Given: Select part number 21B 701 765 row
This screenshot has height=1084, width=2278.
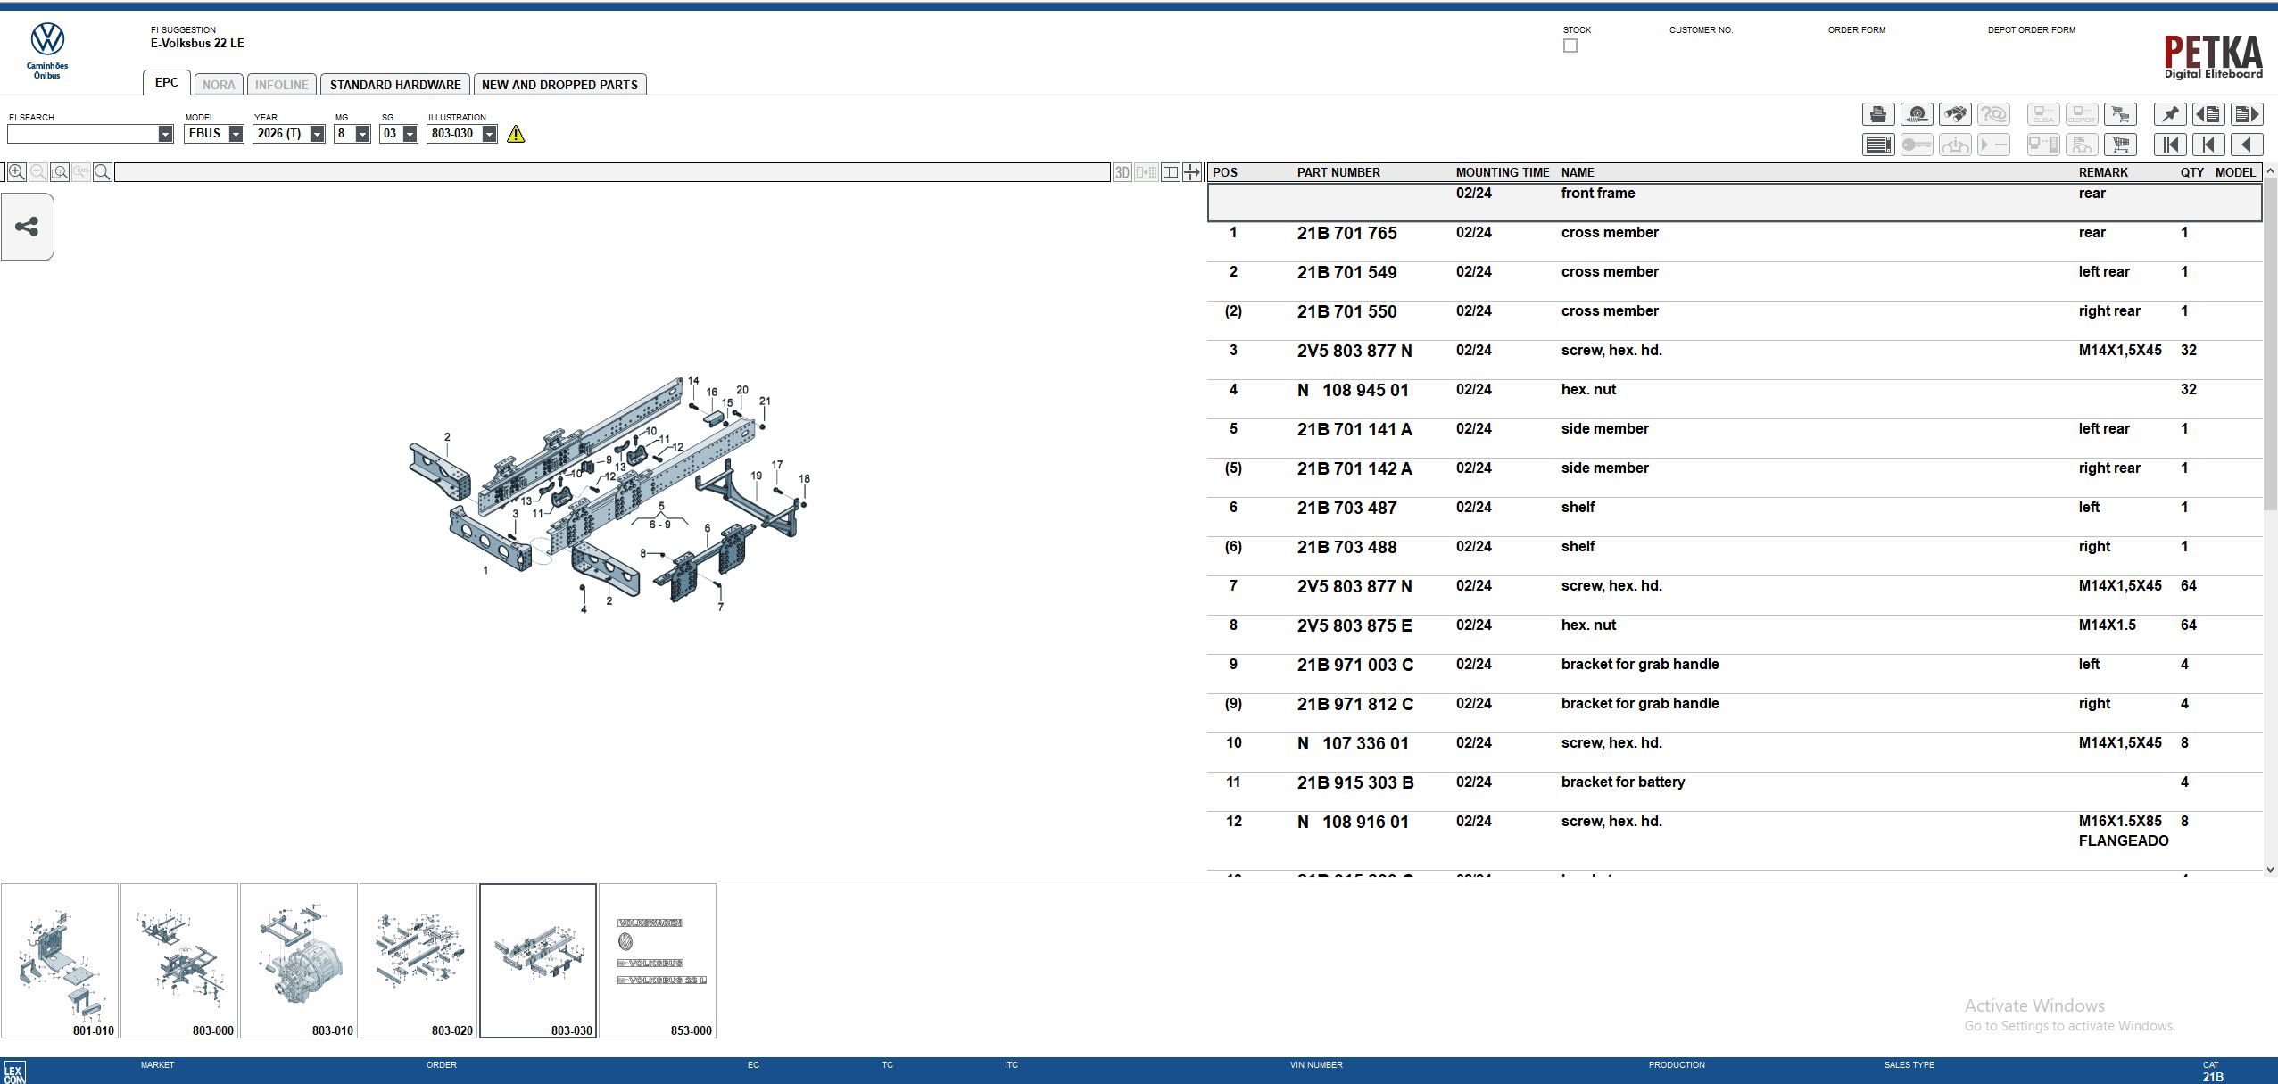Looking at the screenshot, I should click(1346, 233).
